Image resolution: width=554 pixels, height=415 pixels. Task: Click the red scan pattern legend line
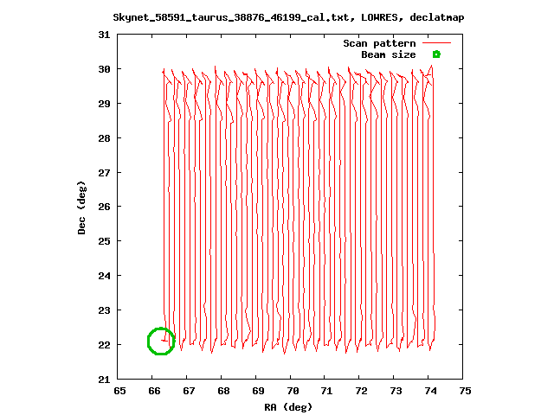point(436,43)
